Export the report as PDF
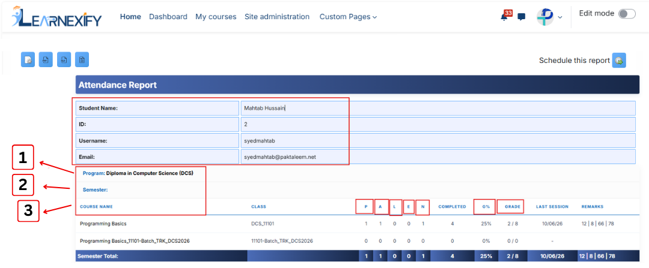649x268 pixels. click(46, 60)
